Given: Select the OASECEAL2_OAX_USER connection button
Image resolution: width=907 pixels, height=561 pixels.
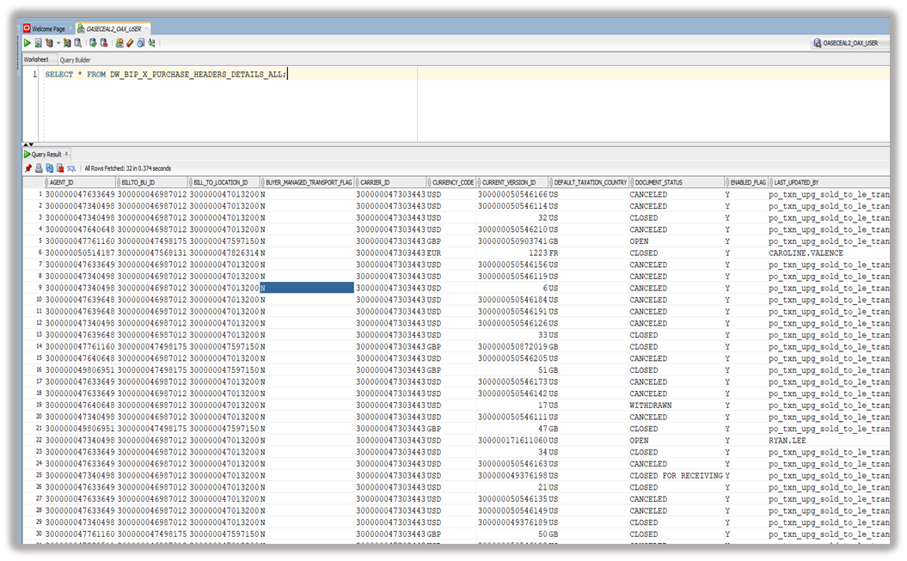Looking at the screenshot, I should click(x=851, y=45).
